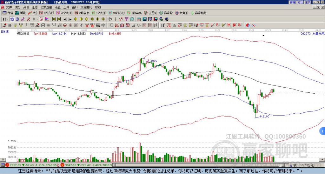This screenshot has width=325, height=174.
Task: Open the P数字表 tool
Action: coord(82,13)
